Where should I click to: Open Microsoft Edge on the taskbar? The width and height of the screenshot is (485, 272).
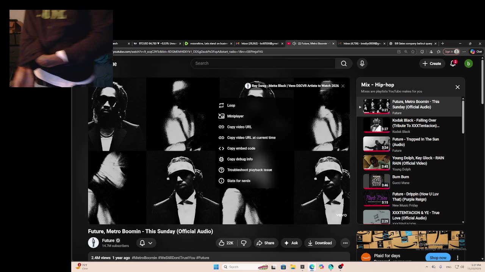click(312, 267)
